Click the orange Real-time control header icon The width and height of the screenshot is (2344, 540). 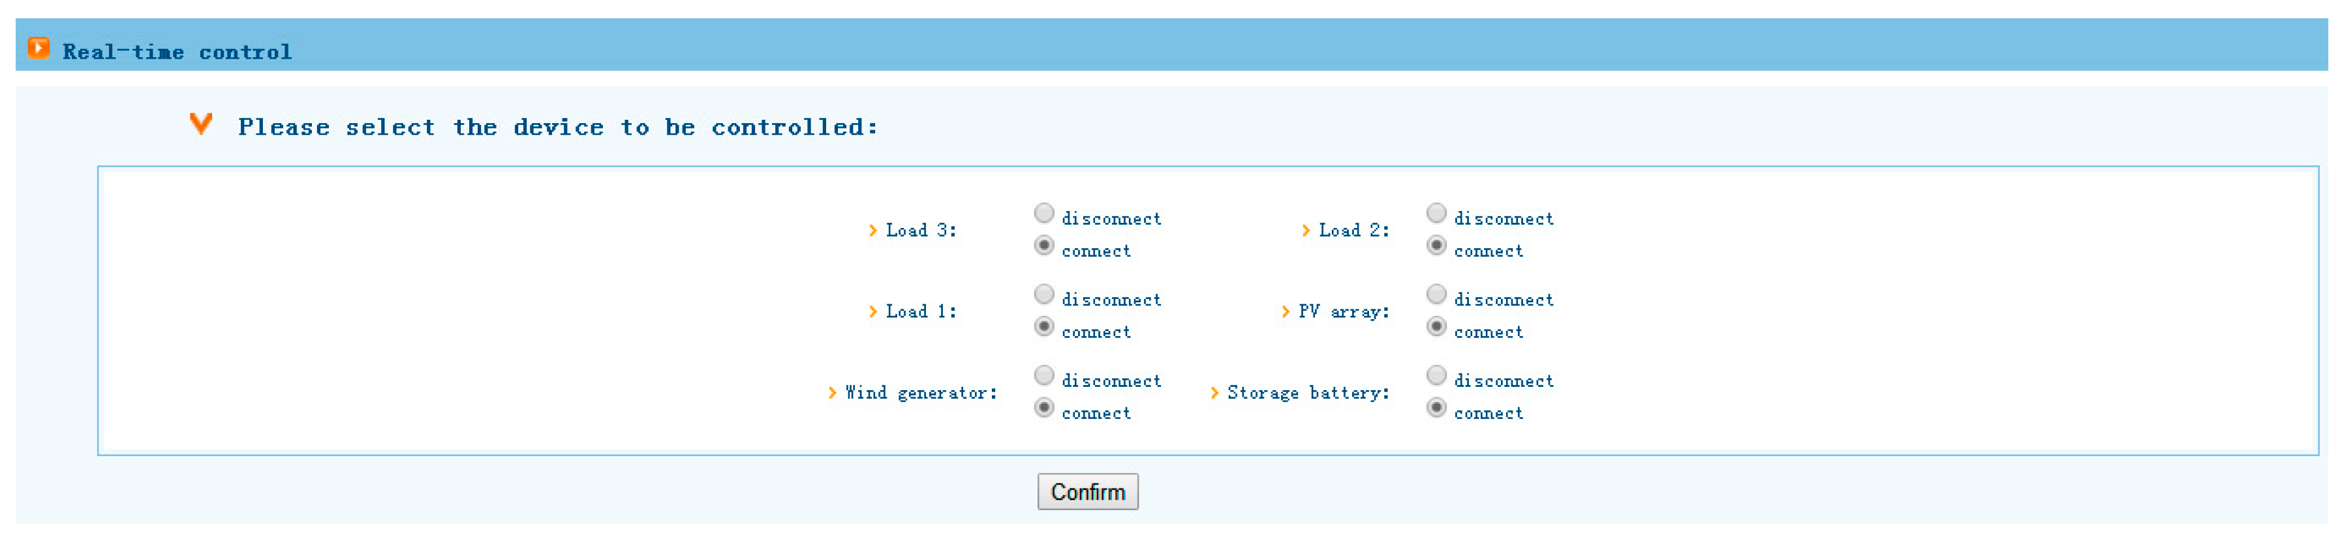tap(39, 47)
